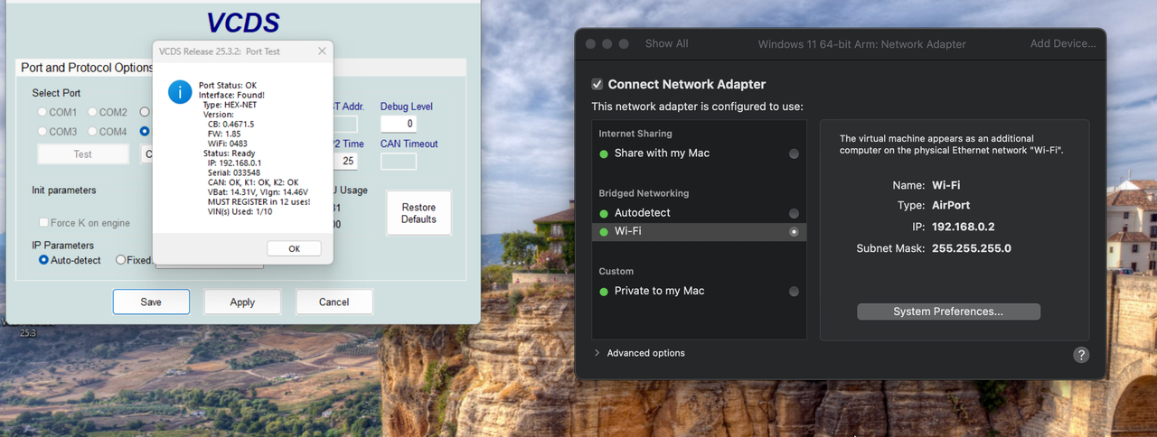Click the 'Port and Protocol Options' heading
The height and width of the screenshot is (437, 1157).
point(89,68)
